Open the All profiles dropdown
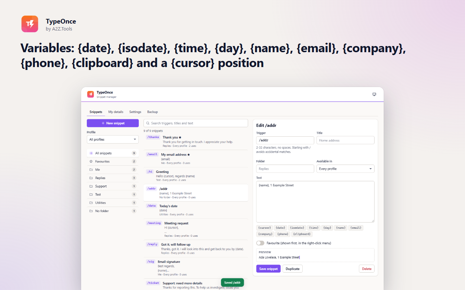Screen dimensions: 465x290 [113, 140]
